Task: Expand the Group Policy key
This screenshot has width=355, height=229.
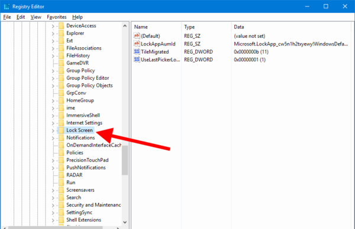Action: tap(53, 71)
